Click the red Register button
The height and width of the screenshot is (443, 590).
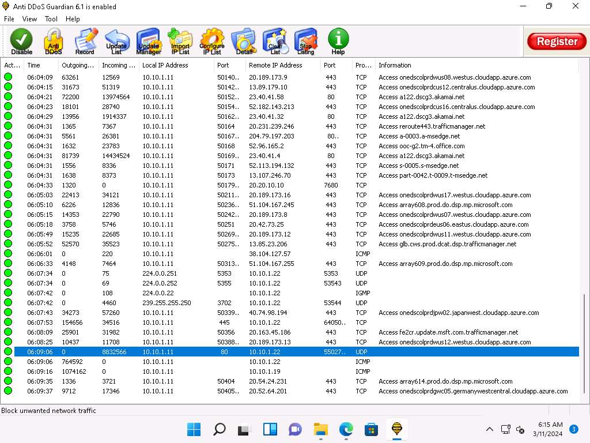tap(557, 42)
